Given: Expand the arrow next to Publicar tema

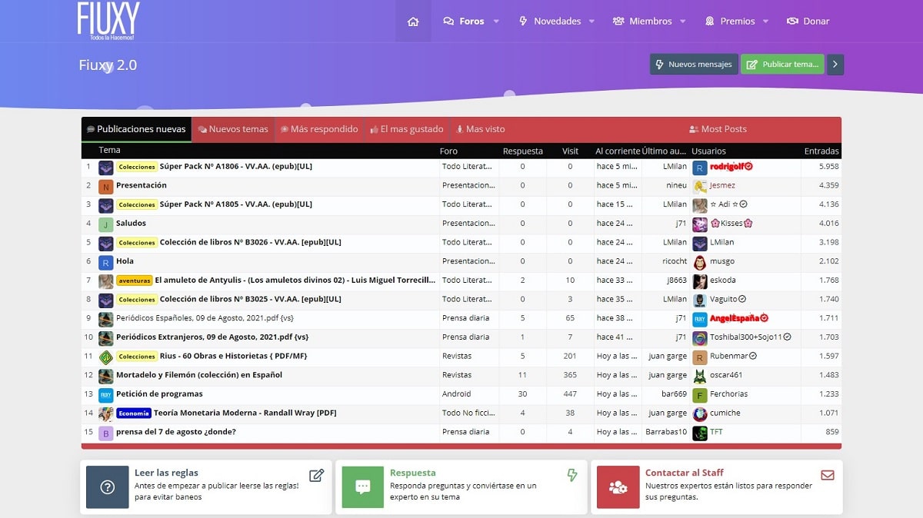Looking at the screenshot, I should pyautogui.click(x=835, y=65).
